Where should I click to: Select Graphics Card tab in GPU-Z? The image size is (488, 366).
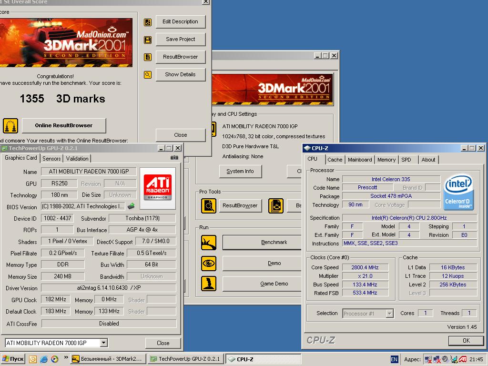21,158
